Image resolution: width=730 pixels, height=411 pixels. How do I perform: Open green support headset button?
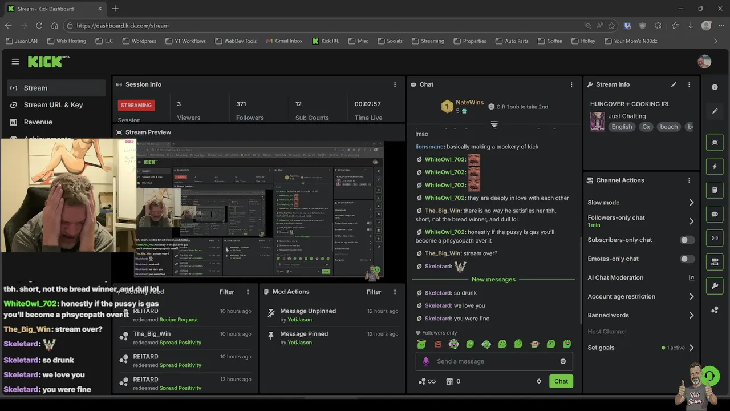[x=709, y=376]
